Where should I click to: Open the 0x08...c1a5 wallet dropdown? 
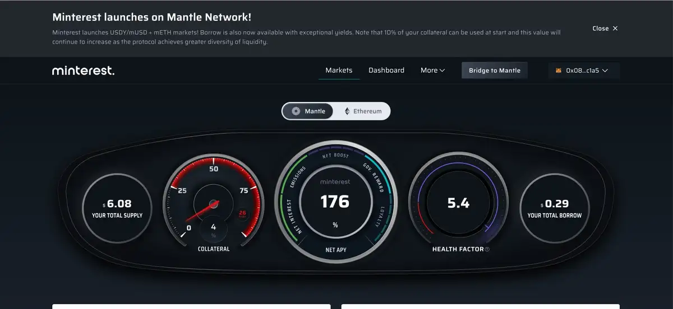584,71
